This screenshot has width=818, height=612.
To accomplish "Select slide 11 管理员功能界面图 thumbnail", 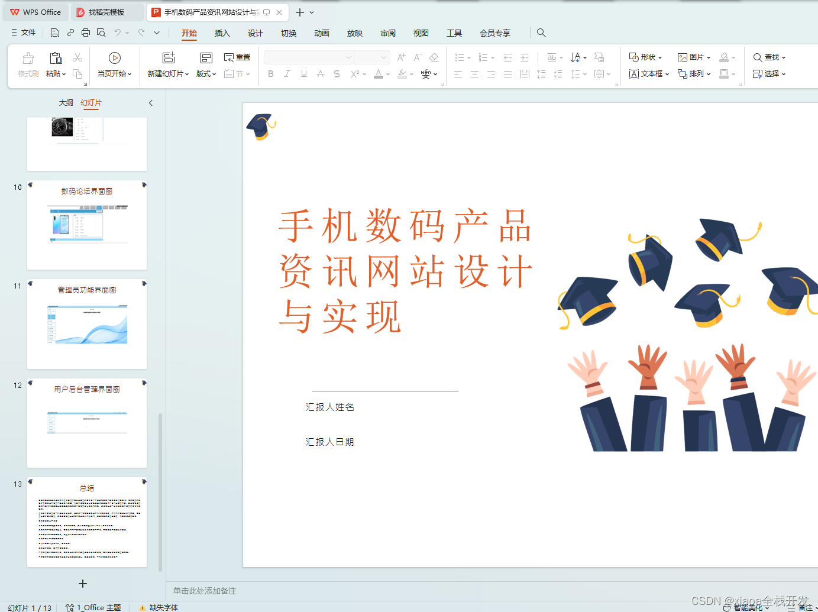I will click(86, 324).
